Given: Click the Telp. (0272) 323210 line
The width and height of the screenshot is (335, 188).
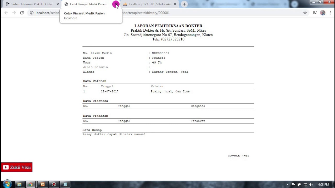Looking at the screenshot, I should pos(168,39).
